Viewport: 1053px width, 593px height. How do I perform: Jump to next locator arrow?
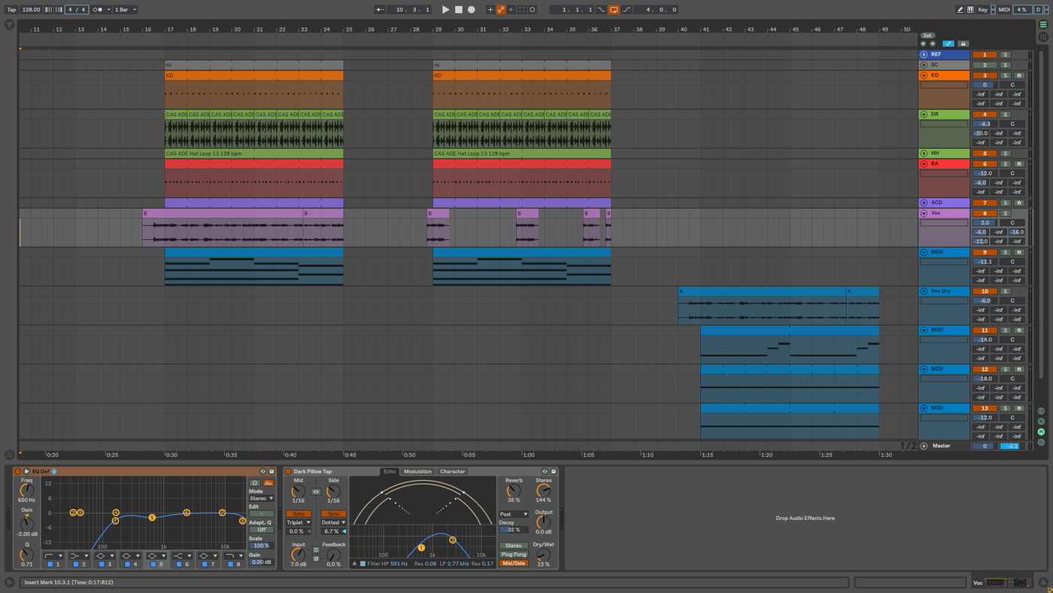point(933,44)
